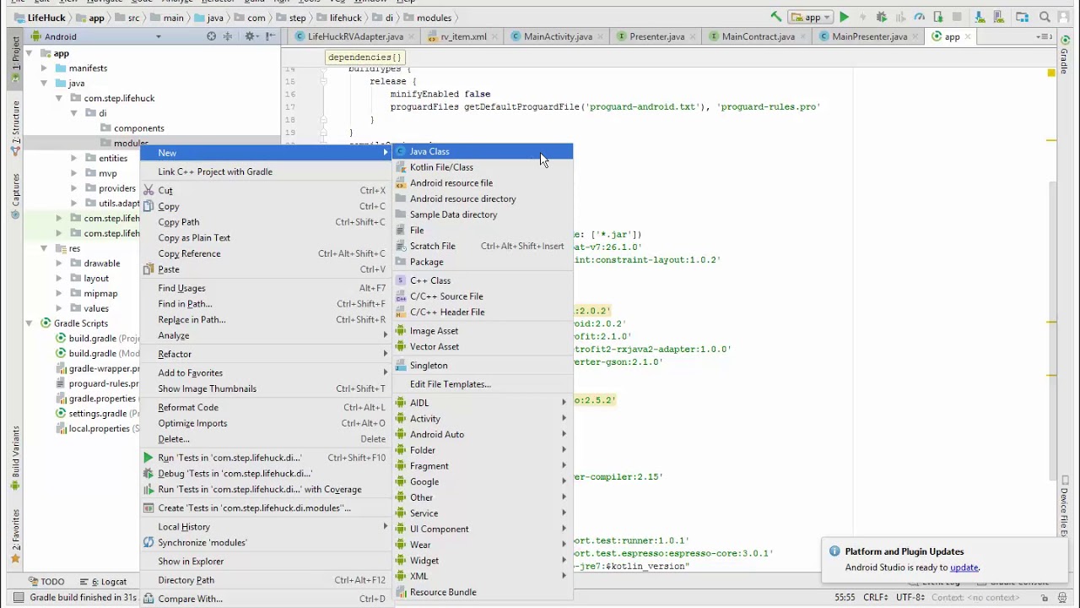1080x608 pixels.
Task: Expand the entities package
Action: 74,159
